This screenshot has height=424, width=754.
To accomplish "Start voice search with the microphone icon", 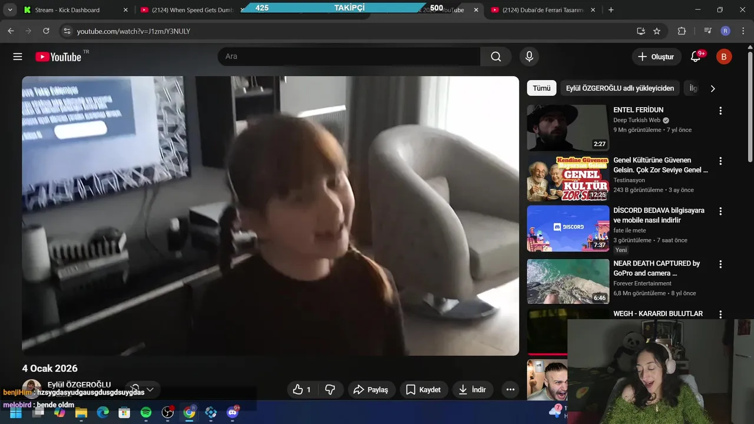I will [x=529, y=57].
